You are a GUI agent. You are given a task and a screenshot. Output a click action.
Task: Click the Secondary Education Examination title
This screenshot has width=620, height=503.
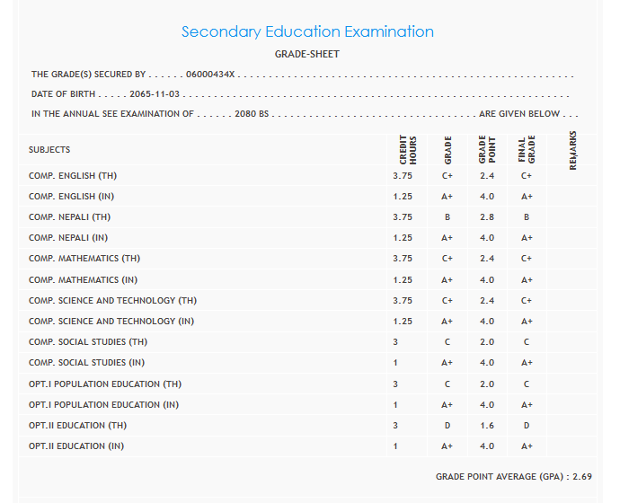307,31
